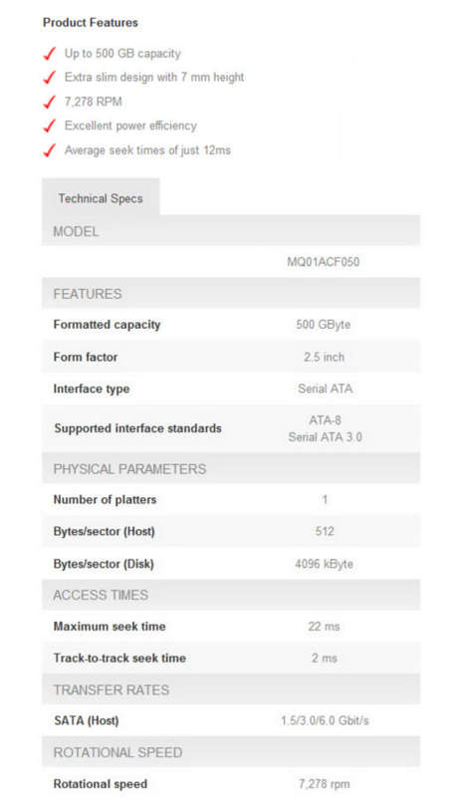Click the Supported interface standards label
451x797 pixels.
click(x=137, y=428)
